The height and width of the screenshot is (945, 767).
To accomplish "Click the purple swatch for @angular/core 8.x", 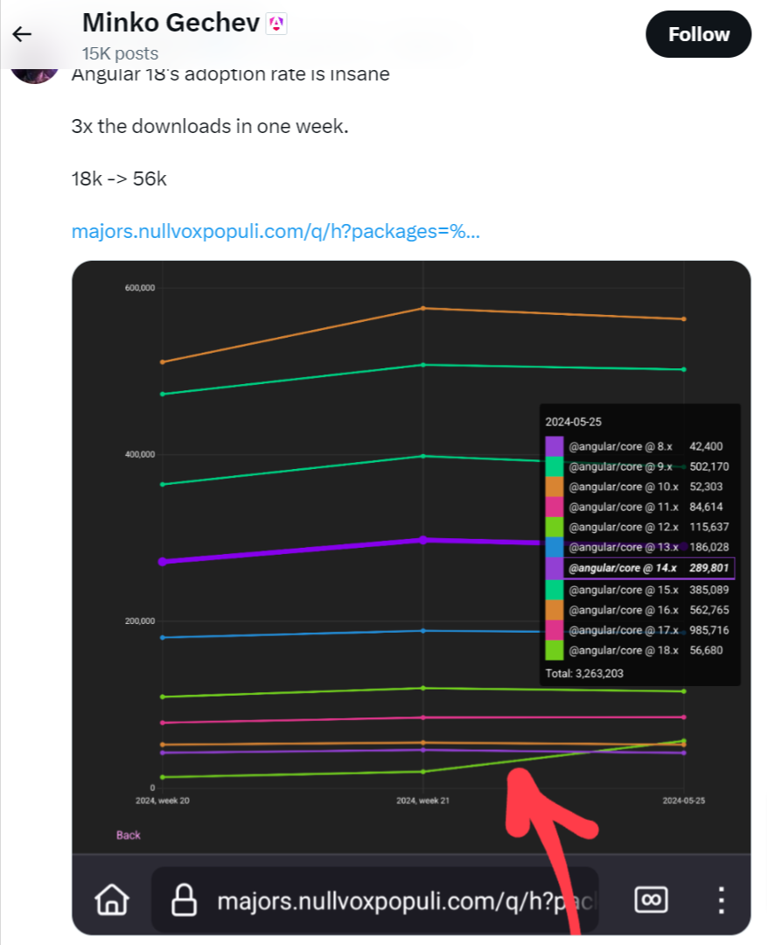I will pos(554,446).
